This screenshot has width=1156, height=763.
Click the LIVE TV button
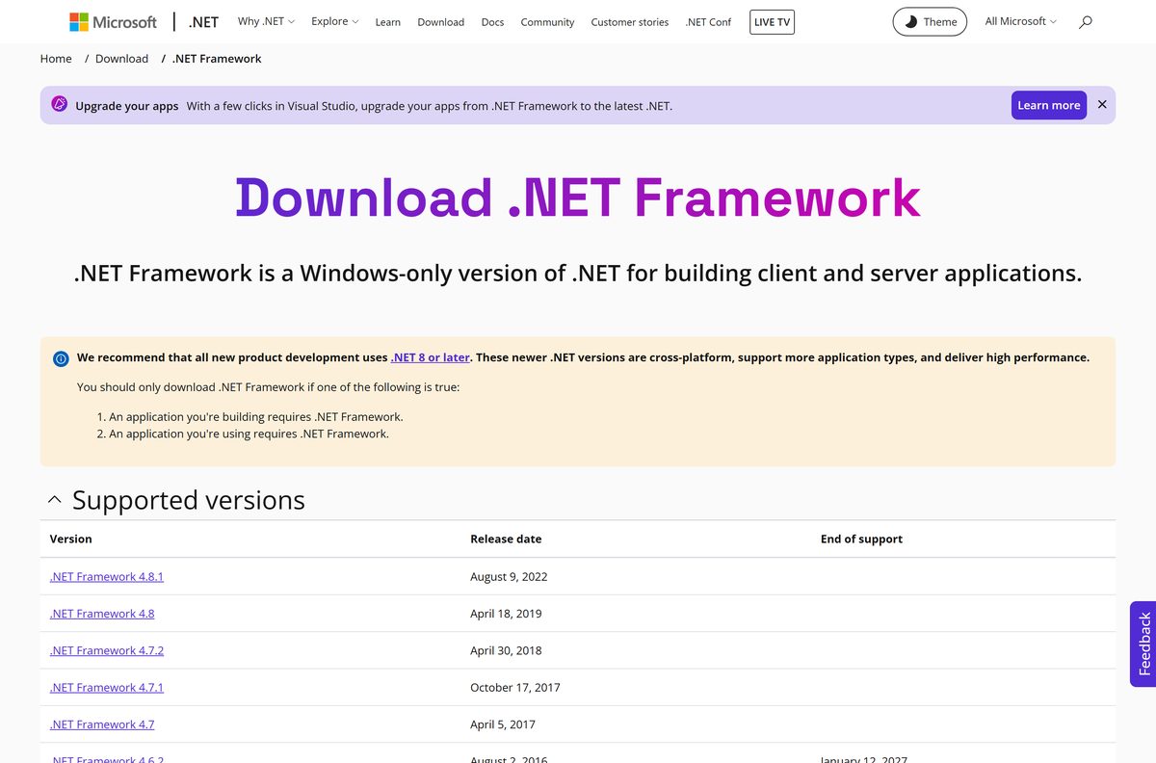[x=772, y=21]
